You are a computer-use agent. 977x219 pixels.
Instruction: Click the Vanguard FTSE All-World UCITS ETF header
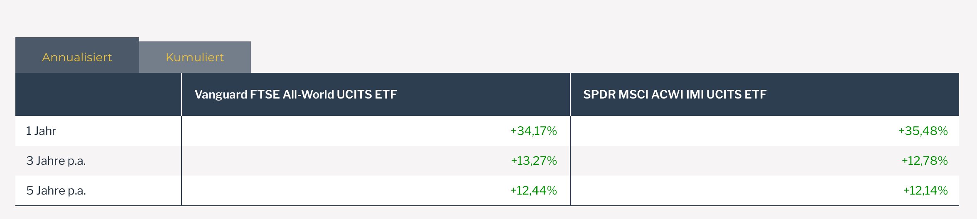(295, 94)
